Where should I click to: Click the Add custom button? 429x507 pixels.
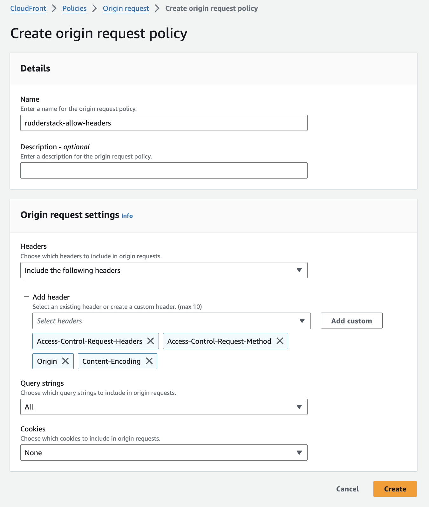pyautogui.click(x=352, y=321)
